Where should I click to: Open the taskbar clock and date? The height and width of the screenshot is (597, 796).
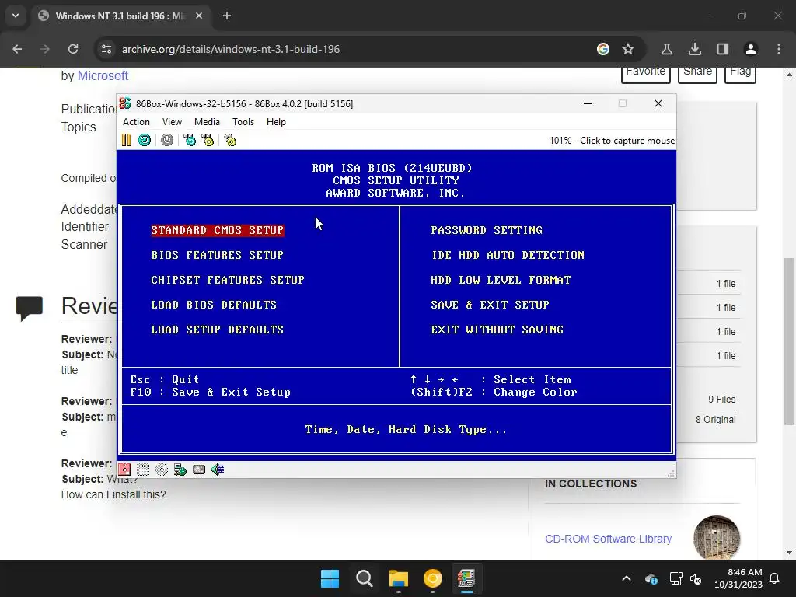point(738,578)
